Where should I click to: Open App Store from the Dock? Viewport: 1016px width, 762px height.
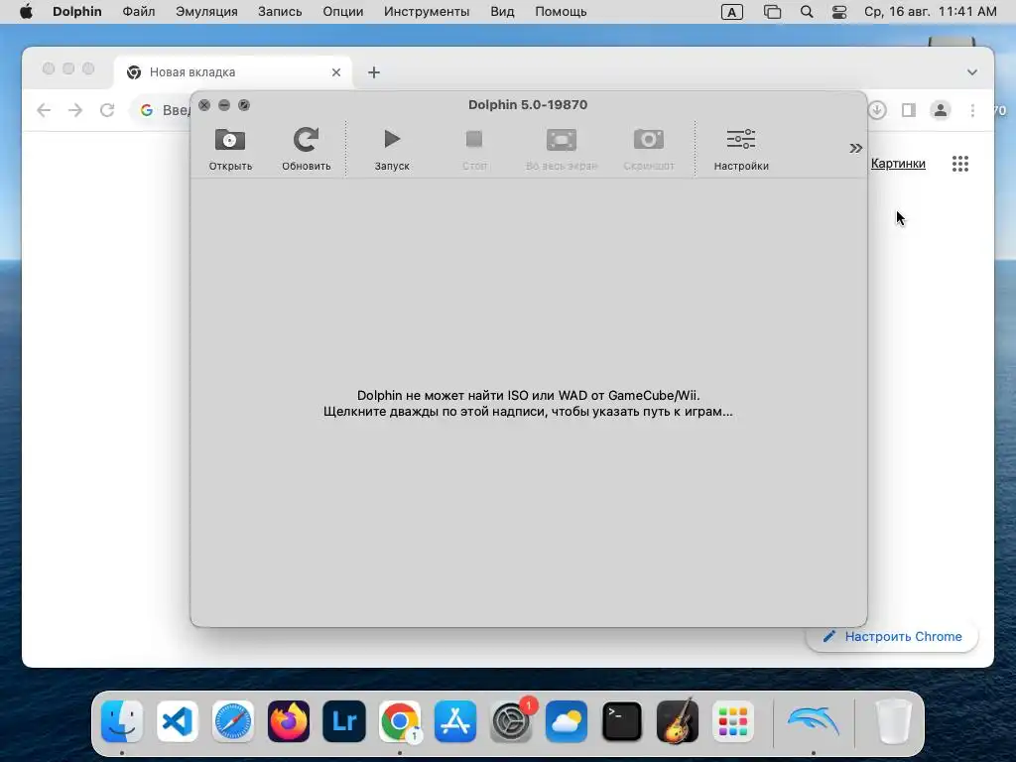[455, 721]
